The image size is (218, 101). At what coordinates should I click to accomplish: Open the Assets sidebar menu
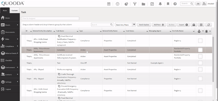click(10, 25)
